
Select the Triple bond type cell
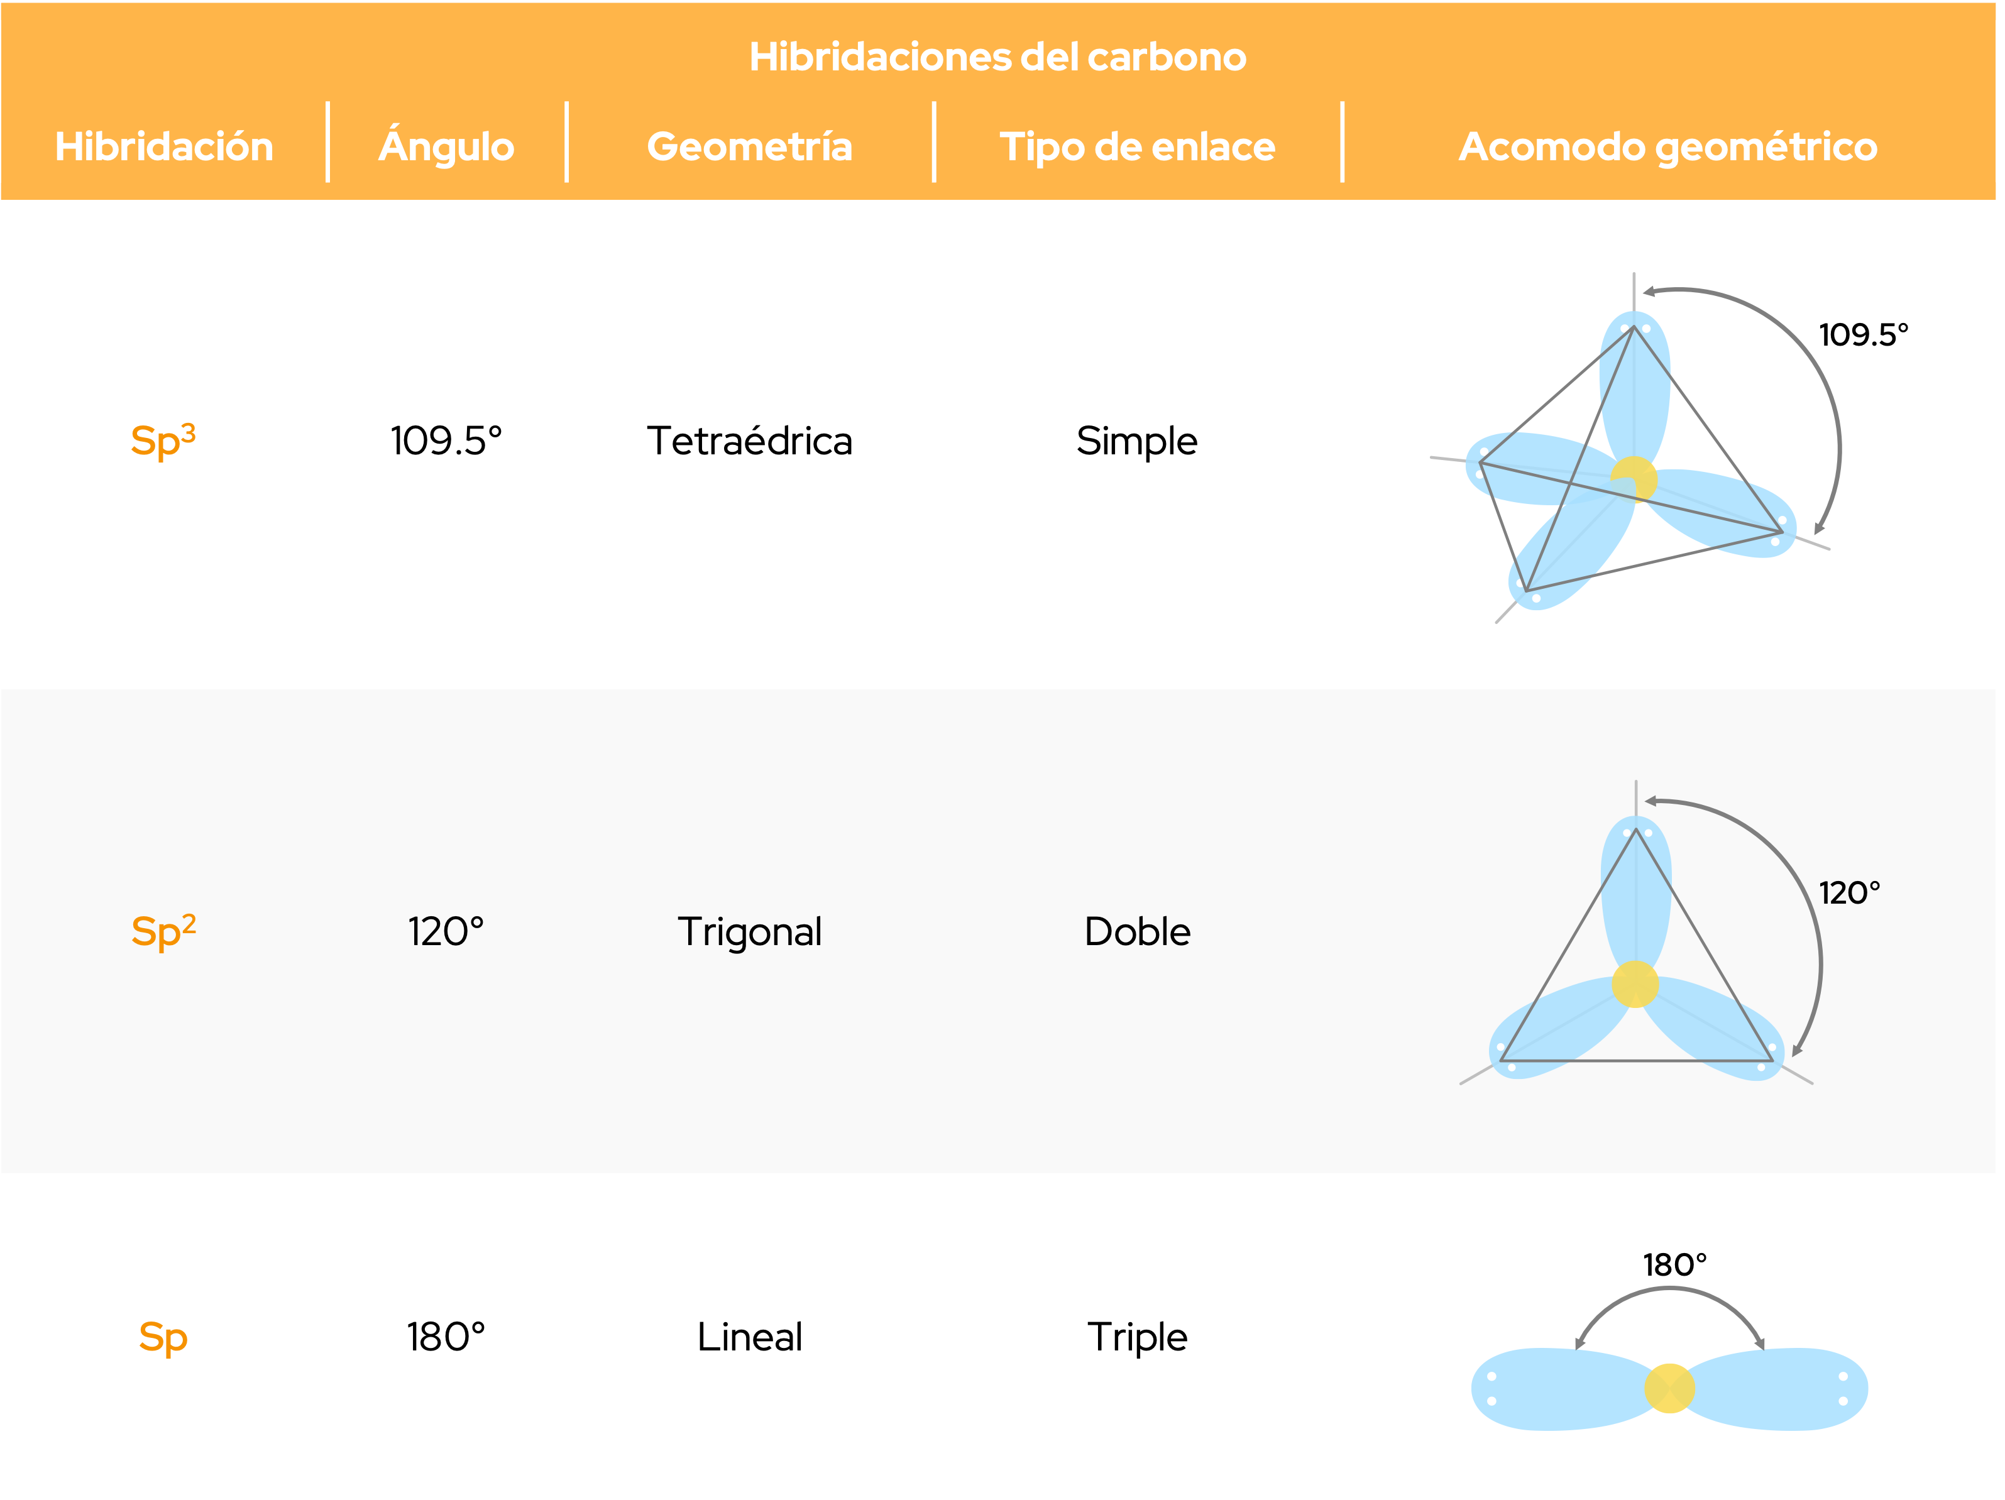click(1138, 1338)
